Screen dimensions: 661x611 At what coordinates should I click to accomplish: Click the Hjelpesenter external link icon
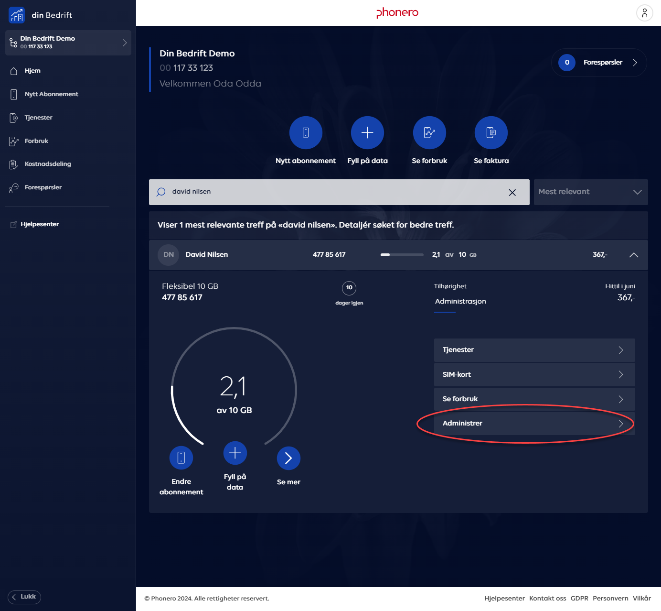[14, 225]
